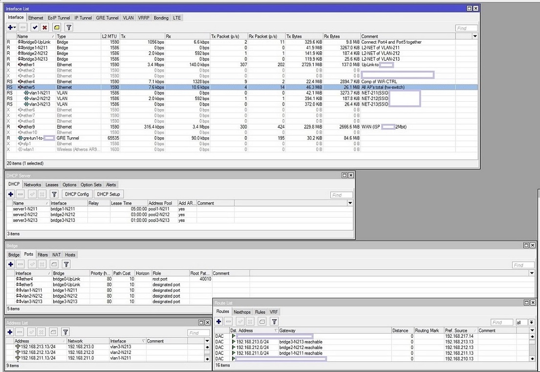This screenshot has width=540, height=372.
Task: Open the EoIP Tunnel tab
Action: pos(59,18)
